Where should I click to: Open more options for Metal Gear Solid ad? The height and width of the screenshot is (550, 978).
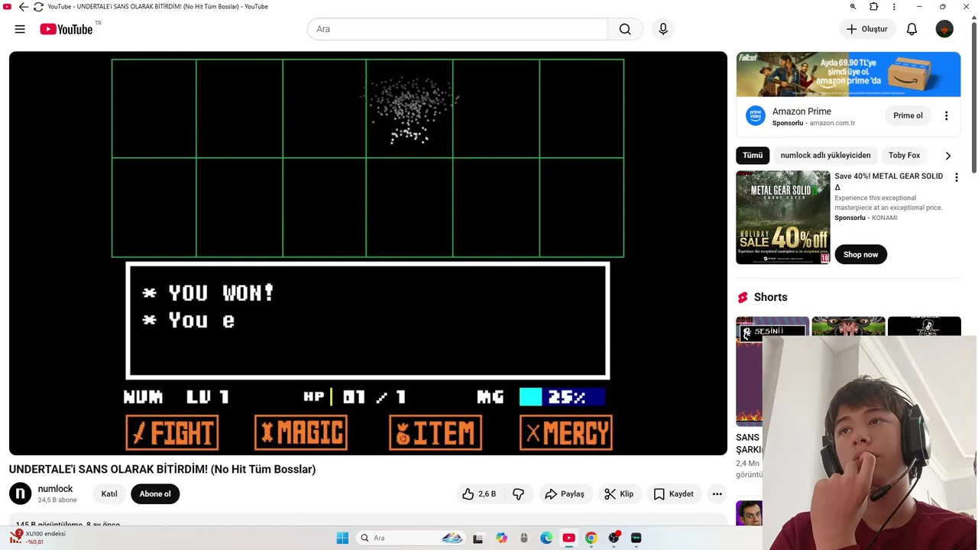956,177
